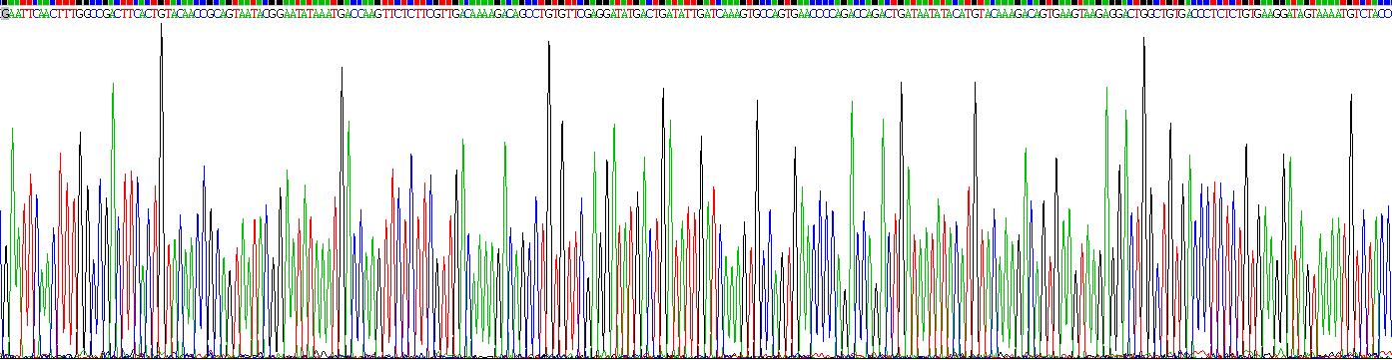Click the tallest black peak in the chromatogram
Image resolution: width=1392 pixels, height=360 pixels.
(x=161, y=189)
